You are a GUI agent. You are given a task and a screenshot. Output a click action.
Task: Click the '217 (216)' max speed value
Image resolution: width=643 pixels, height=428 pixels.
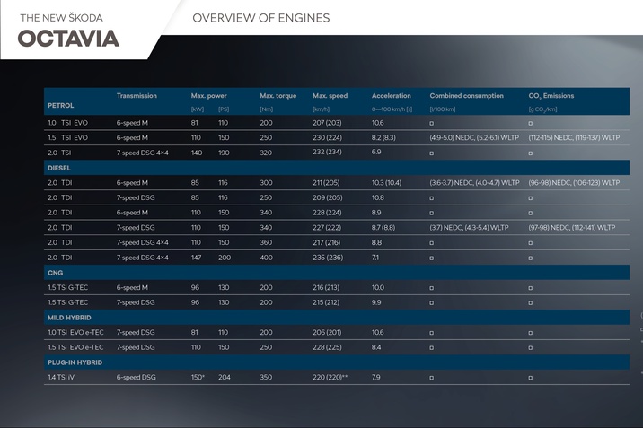tap(326, 242)
